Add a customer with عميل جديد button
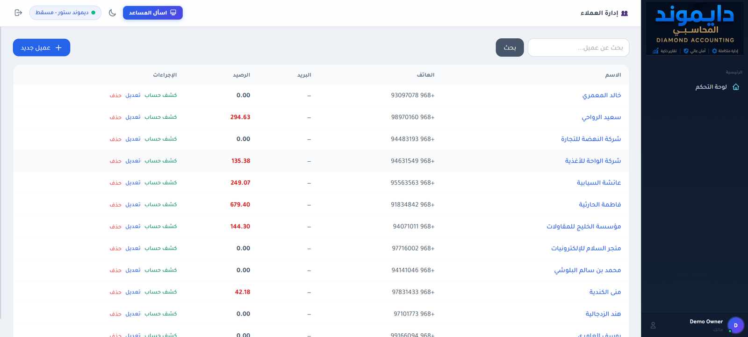The height and width of the screenshot is (337, 748). click(42, 48)
